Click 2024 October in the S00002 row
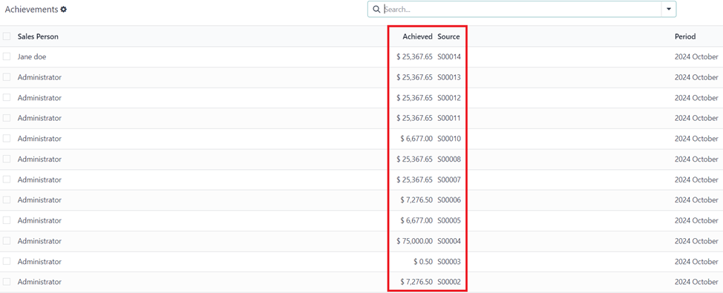Image resolution: width=723 pixels, height=293 pixels. click(x=696, y=282)
